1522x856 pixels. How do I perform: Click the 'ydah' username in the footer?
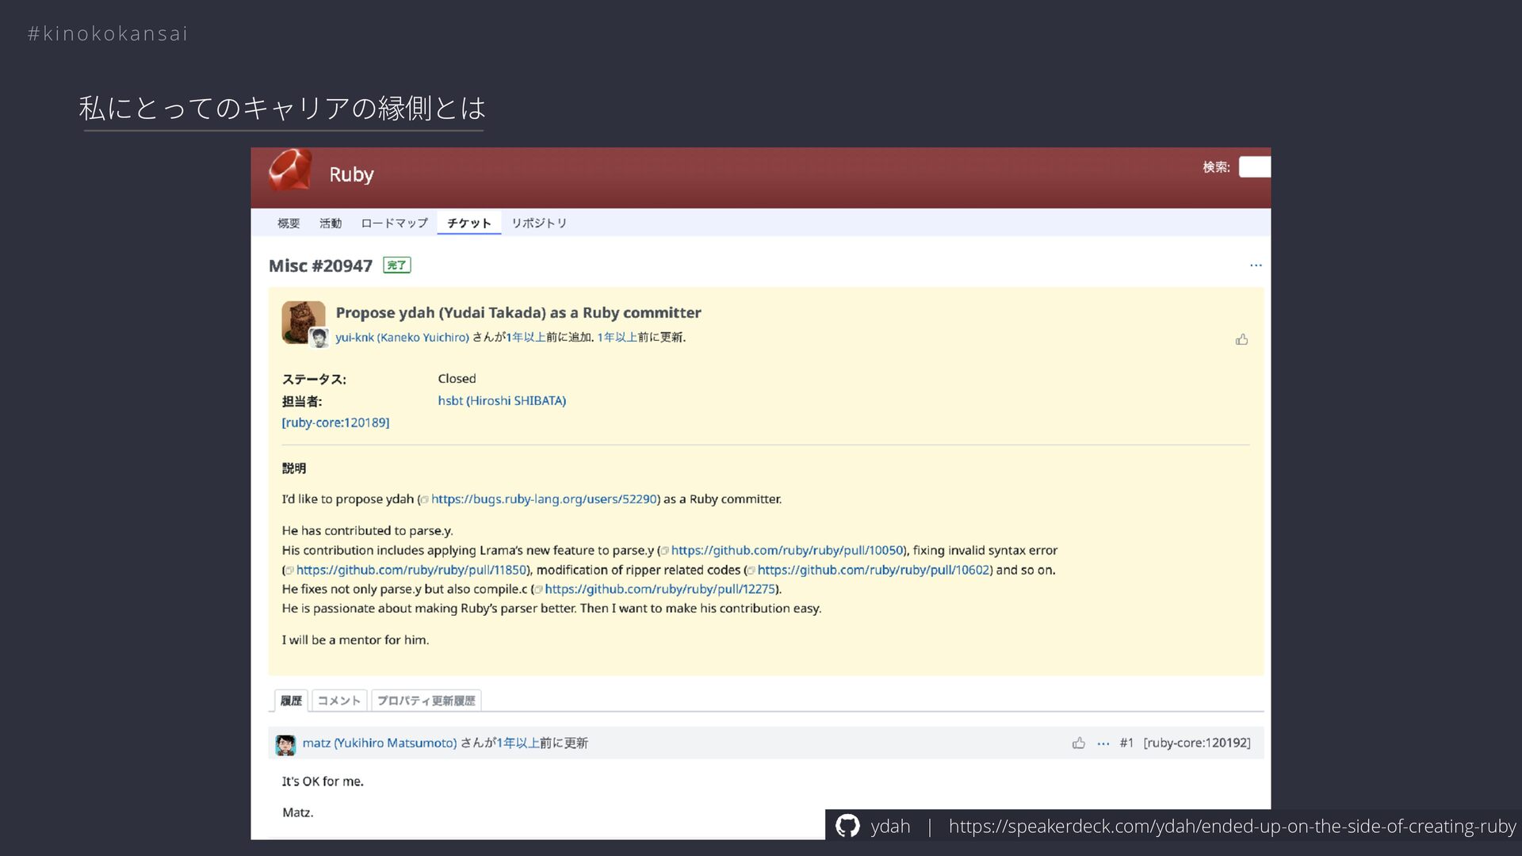pyautogui.click(x=890, y=826)
